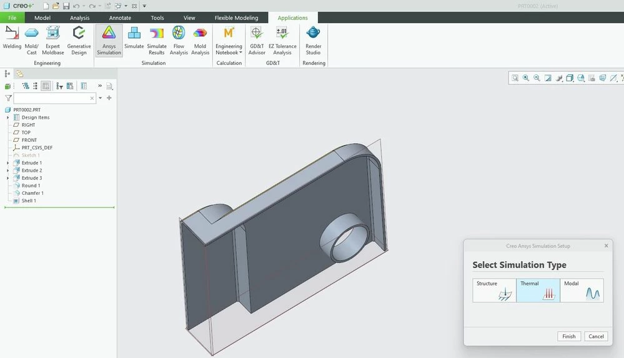Expand the Design Items node
624x358 pixels.
[7, 117]
